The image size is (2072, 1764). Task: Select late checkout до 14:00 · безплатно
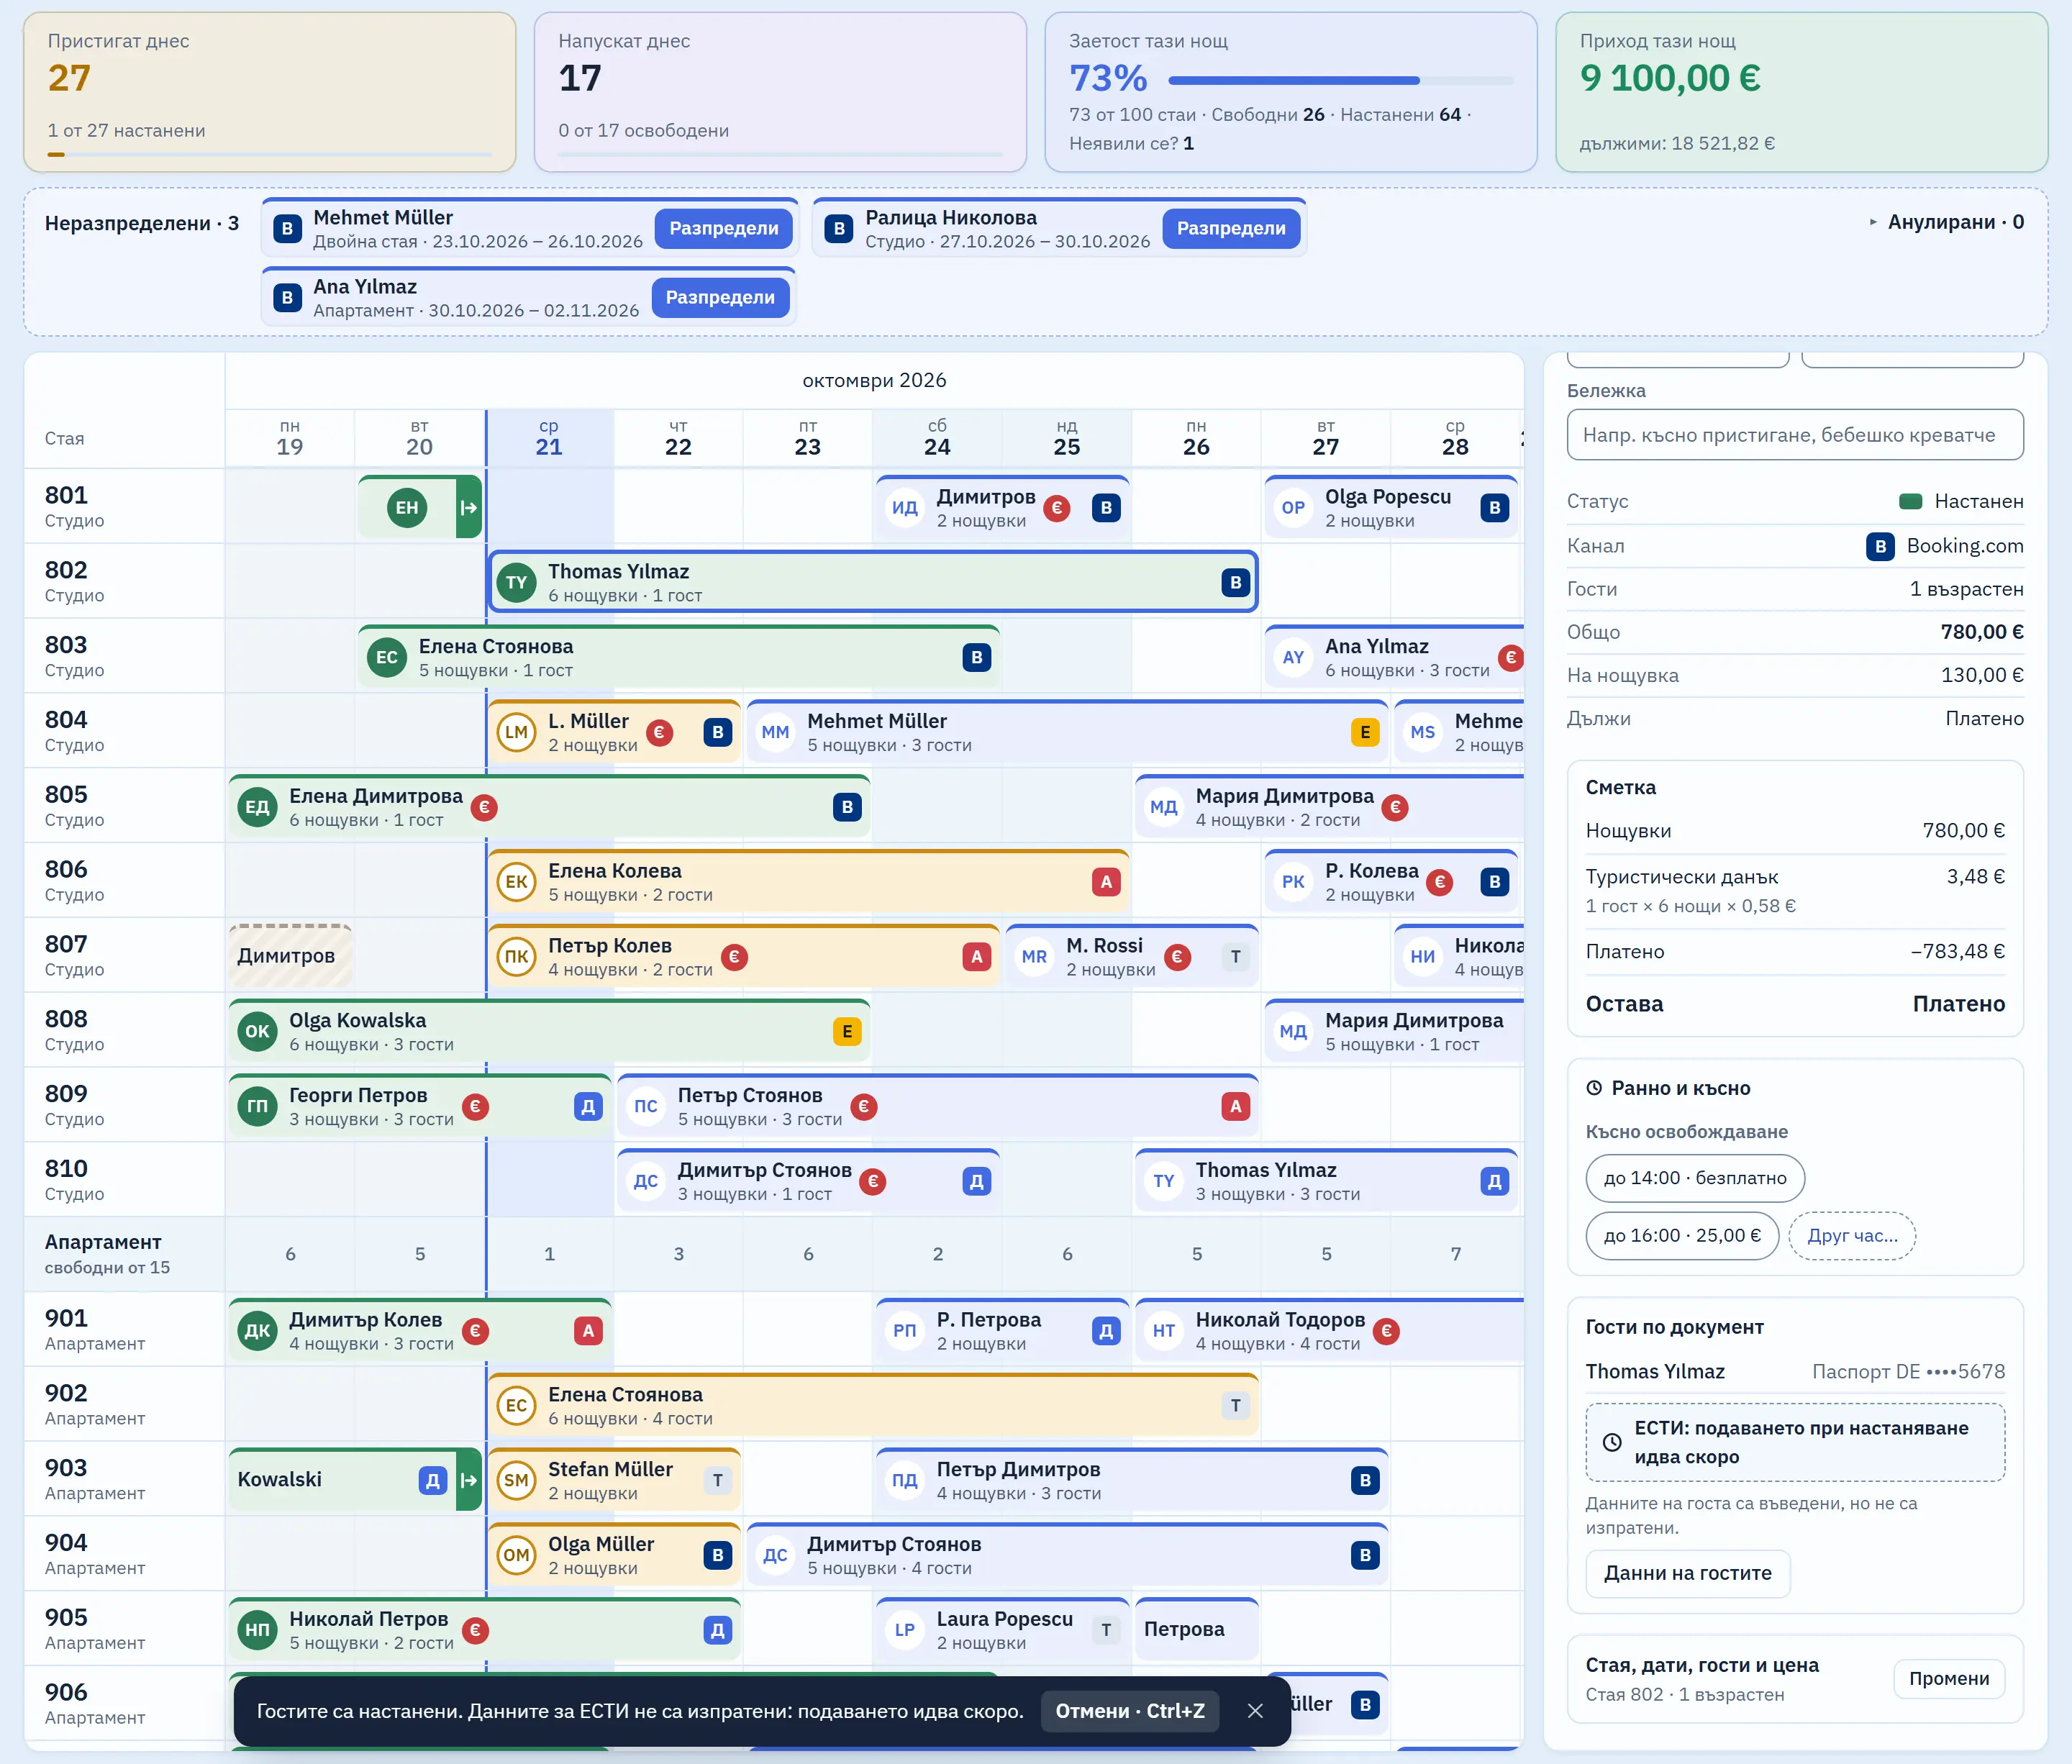click(1695, 1178)
